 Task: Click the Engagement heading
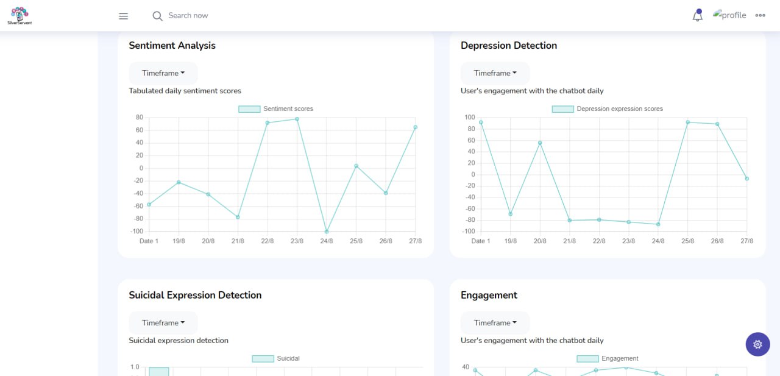click(489, 296)
